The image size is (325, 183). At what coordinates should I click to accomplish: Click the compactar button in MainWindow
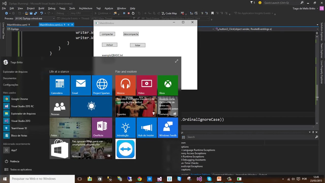(107, 34)
